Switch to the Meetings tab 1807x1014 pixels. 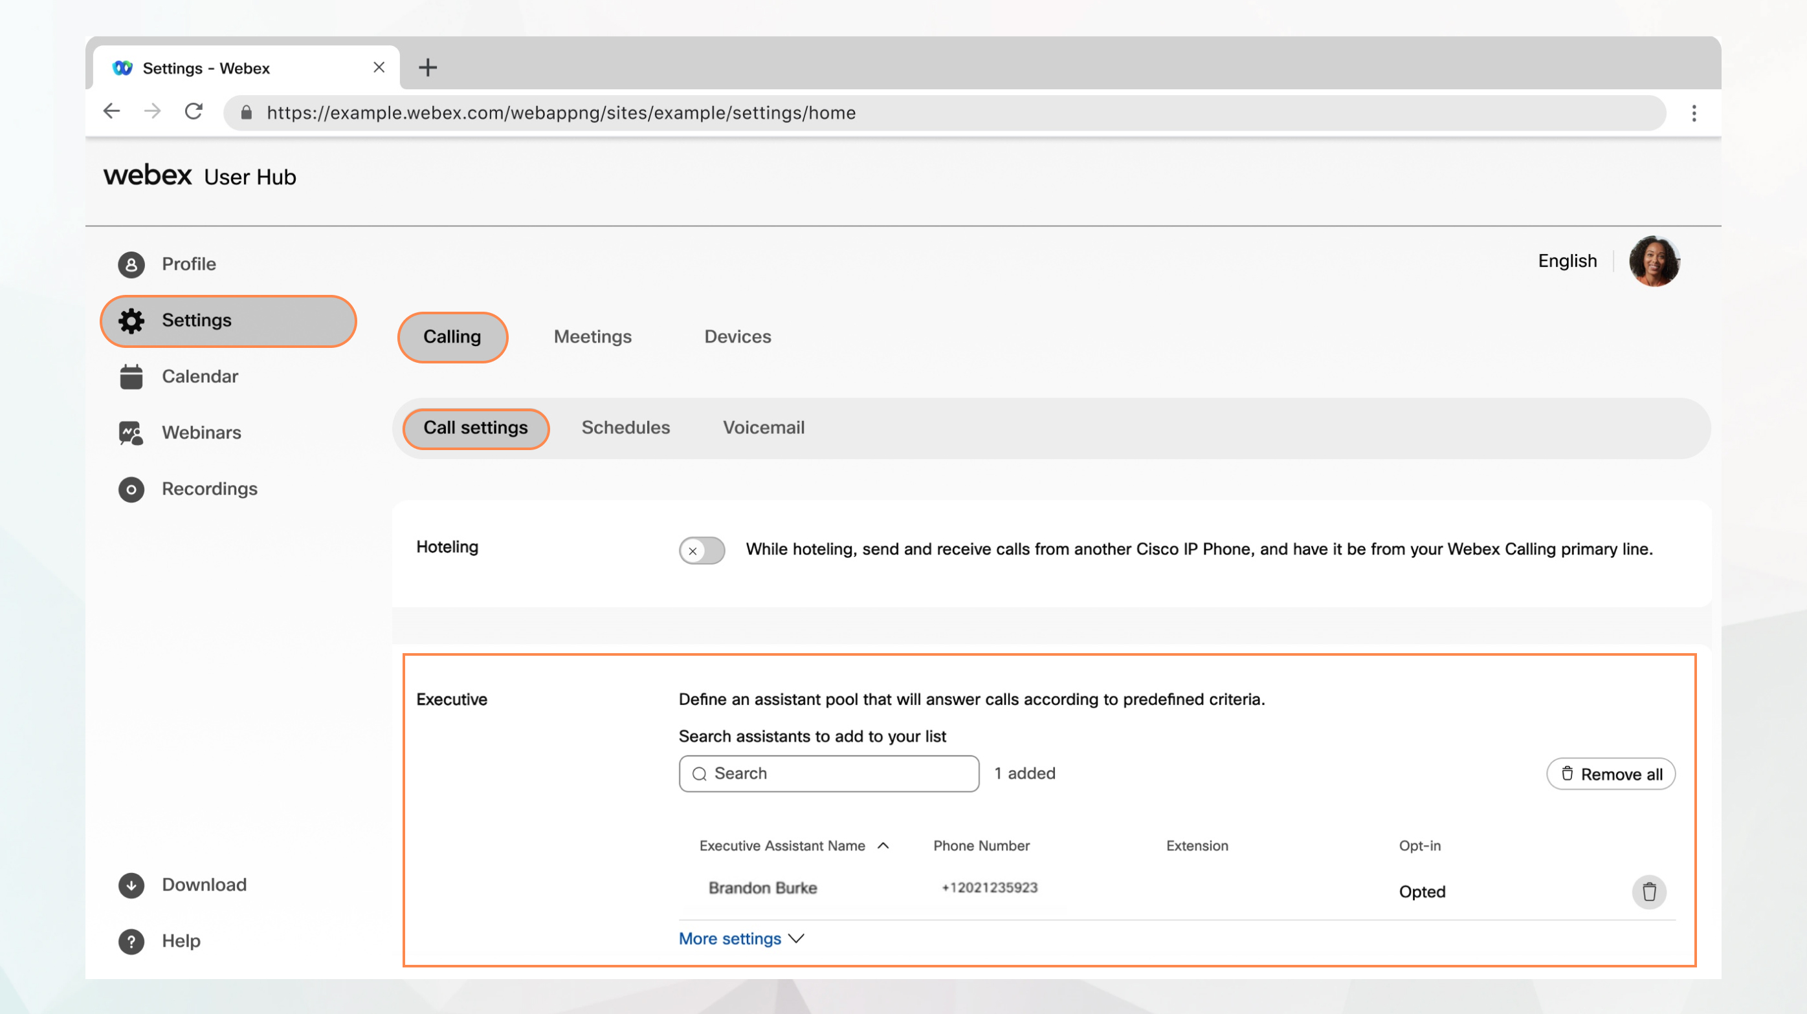coord(592,336)
